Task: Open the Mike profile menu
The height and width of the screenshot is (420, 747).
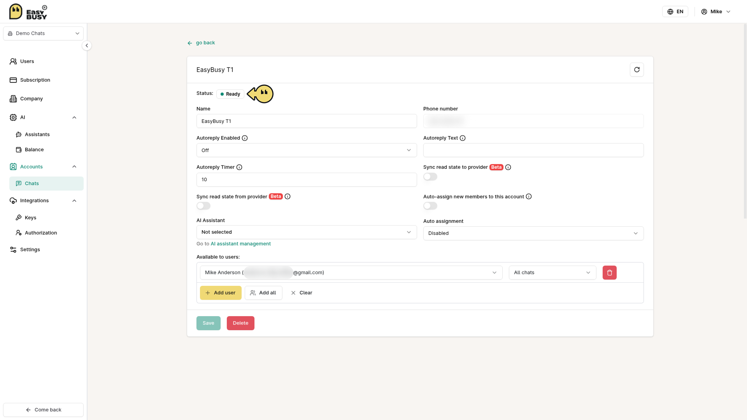Action: 716,12
